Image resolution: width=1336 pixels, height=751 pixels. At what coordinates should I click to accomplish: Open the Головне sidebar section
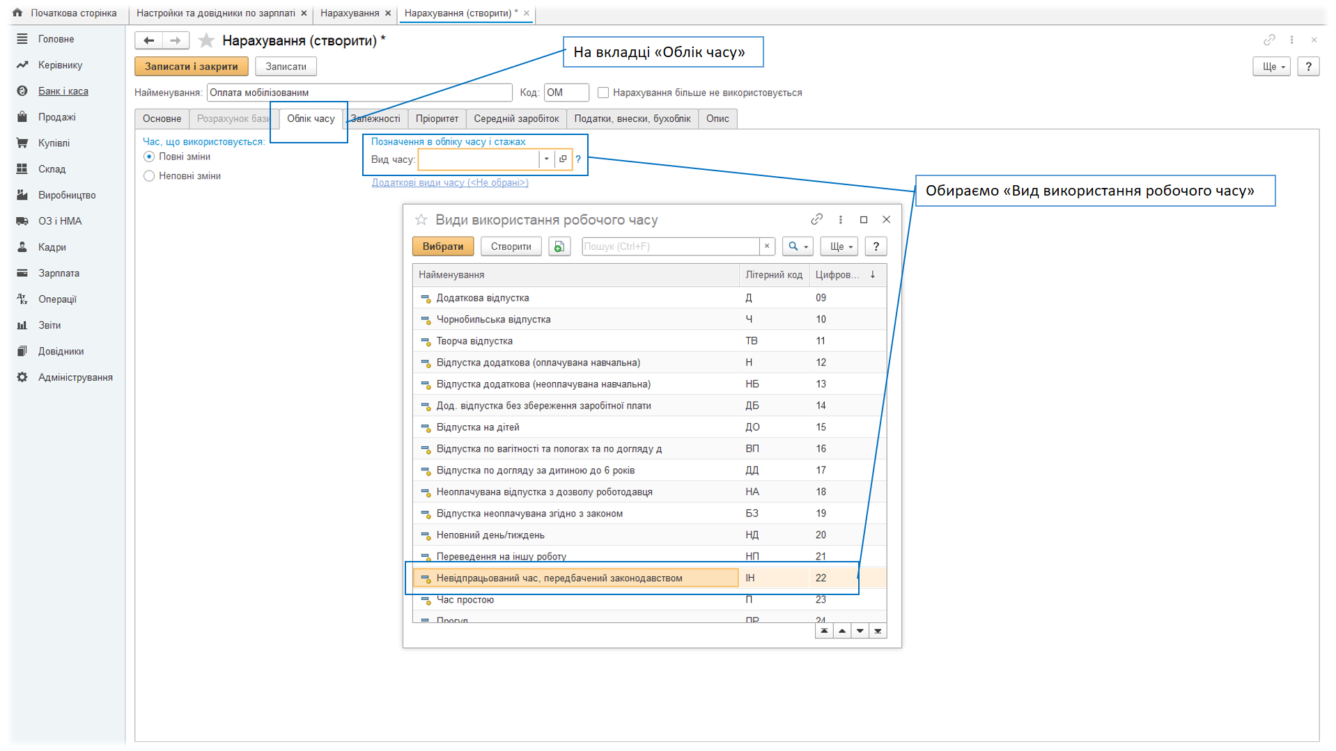tap(56, 39)
